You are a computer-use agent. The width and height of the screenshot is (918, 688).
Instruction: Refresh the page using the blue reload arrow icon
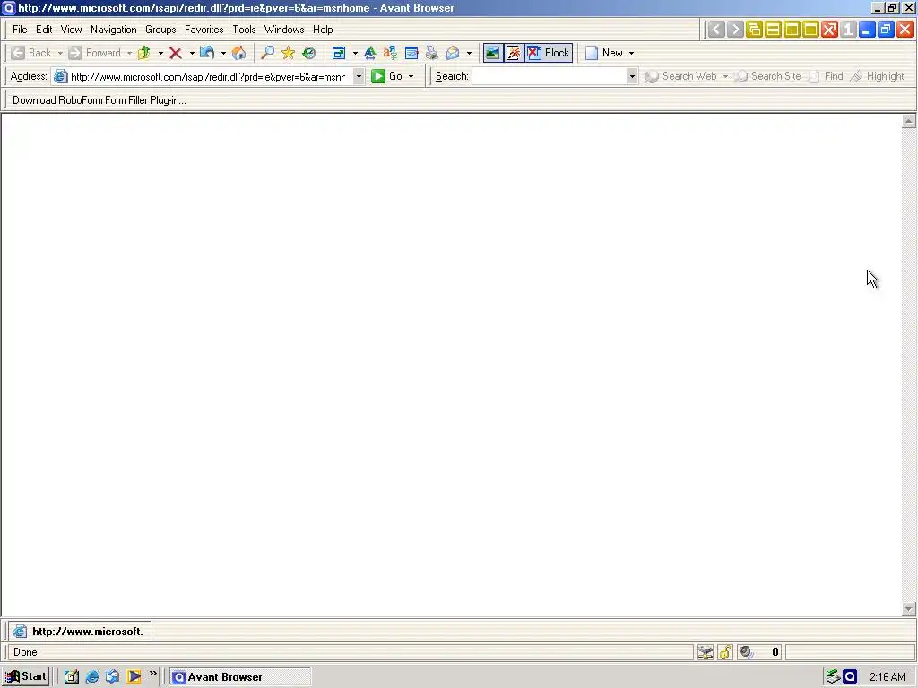tap(207, 53)
